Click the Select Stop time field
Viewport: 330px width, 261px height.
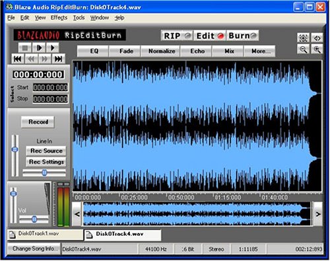tap(50, 99)
